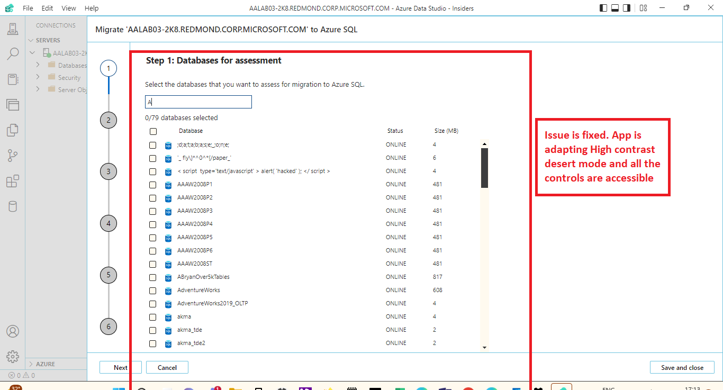
Task: Check the AAAW2008P1 database for assessment
Action: click(x=153, y=184)
